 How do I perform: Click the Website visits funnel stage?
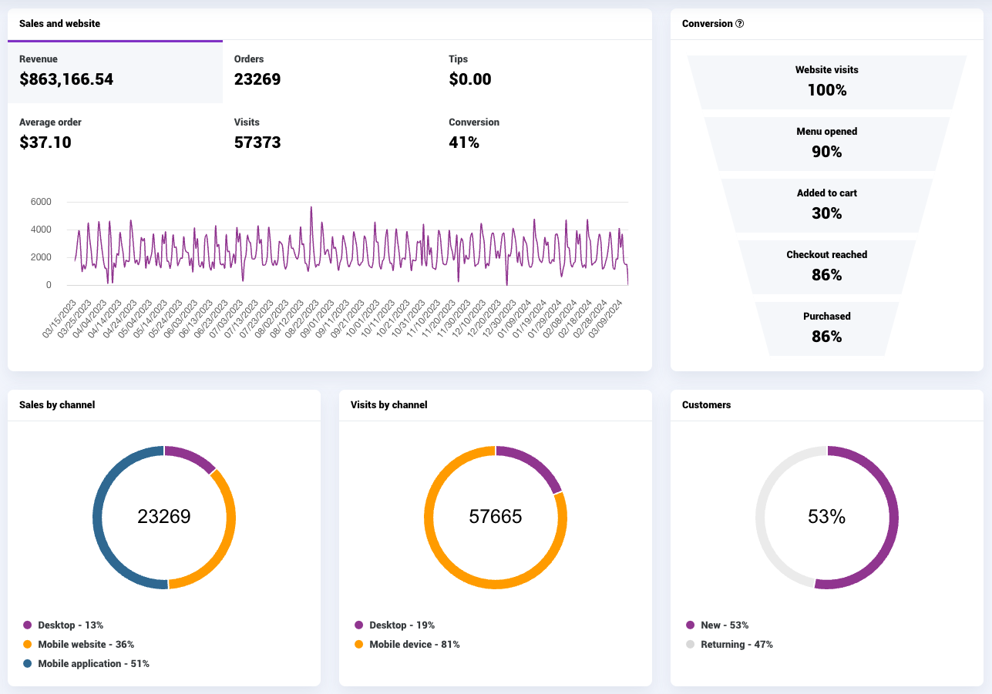(826, 82)
